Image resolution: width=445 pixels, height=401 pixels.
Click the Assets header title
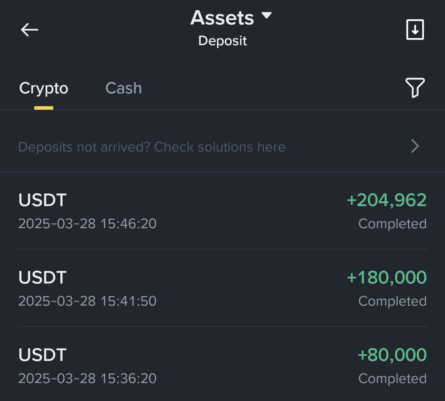coord(222,18)
